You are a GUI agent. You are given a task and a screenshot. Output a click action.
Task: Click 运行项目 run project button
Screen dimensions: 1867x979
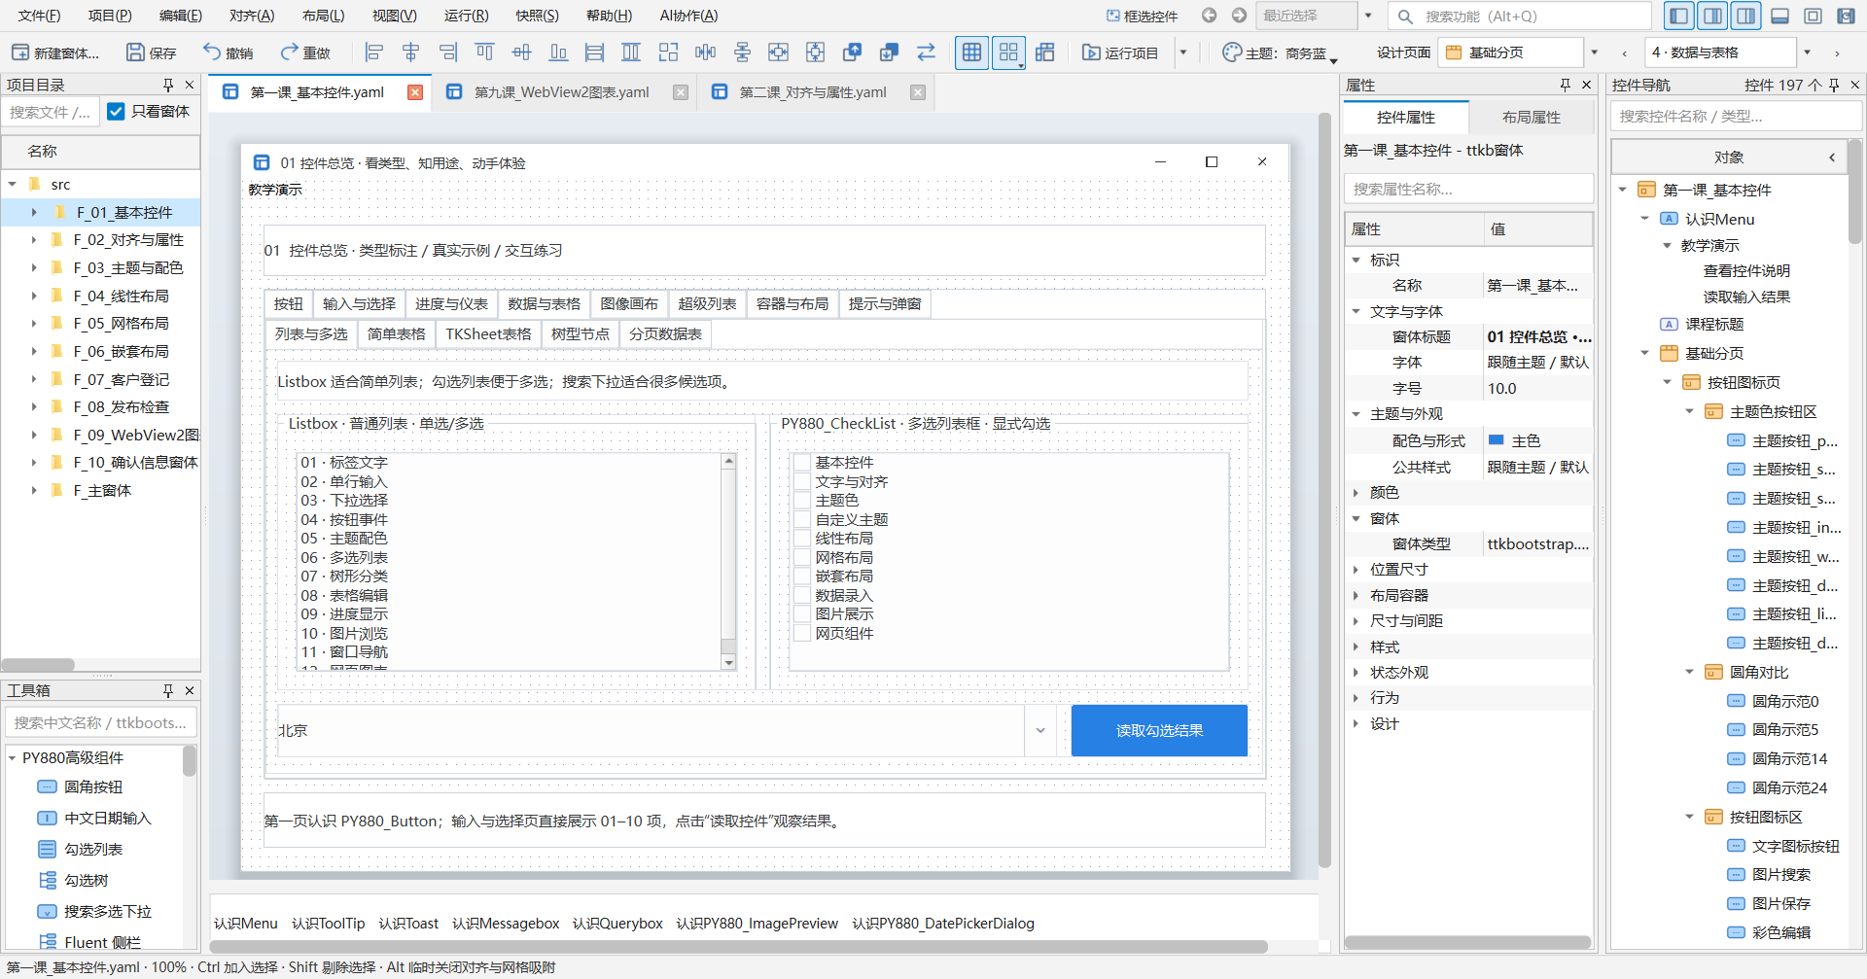pos(1121,52)
